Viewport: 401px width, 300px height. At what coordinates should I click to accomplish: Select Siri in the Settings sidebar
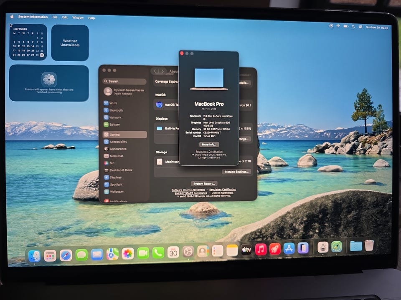125,163
